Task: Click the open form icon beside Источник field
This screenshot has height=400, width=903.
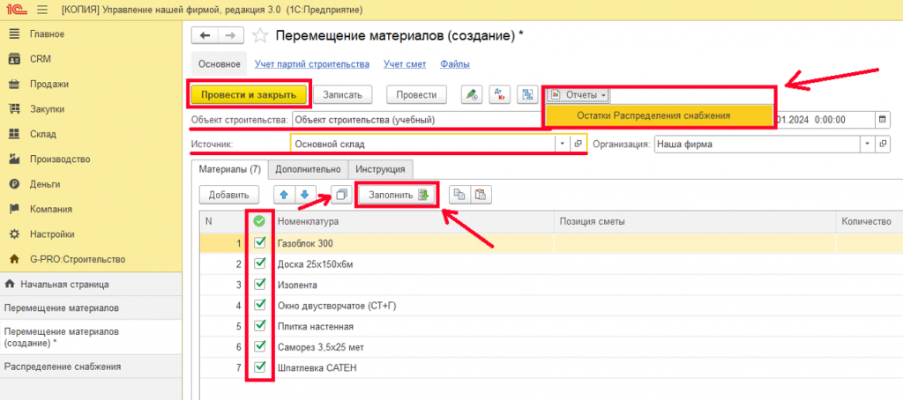Action: pyautogui.click(x=578, y=144)
